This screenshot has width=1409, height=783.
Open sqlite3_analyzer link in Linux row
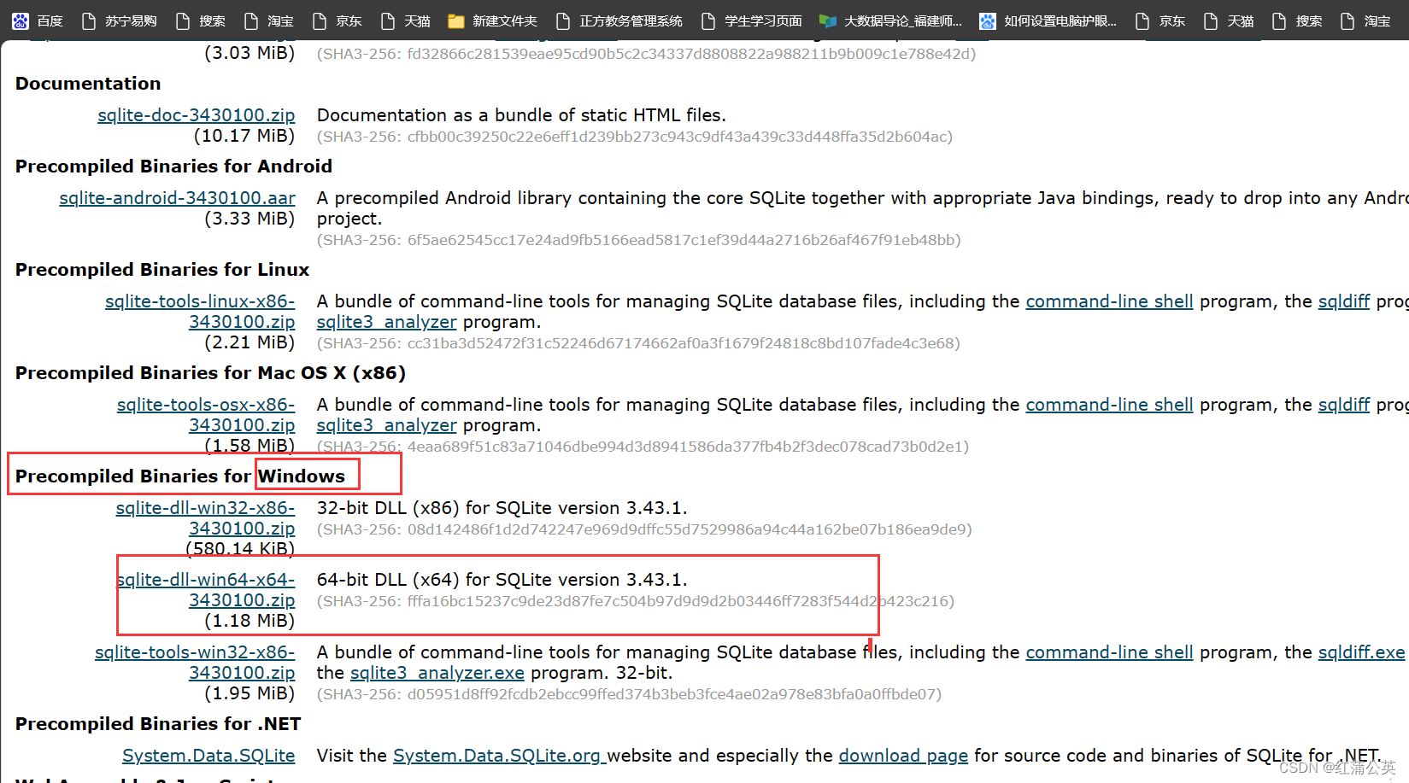click(386, 322)
